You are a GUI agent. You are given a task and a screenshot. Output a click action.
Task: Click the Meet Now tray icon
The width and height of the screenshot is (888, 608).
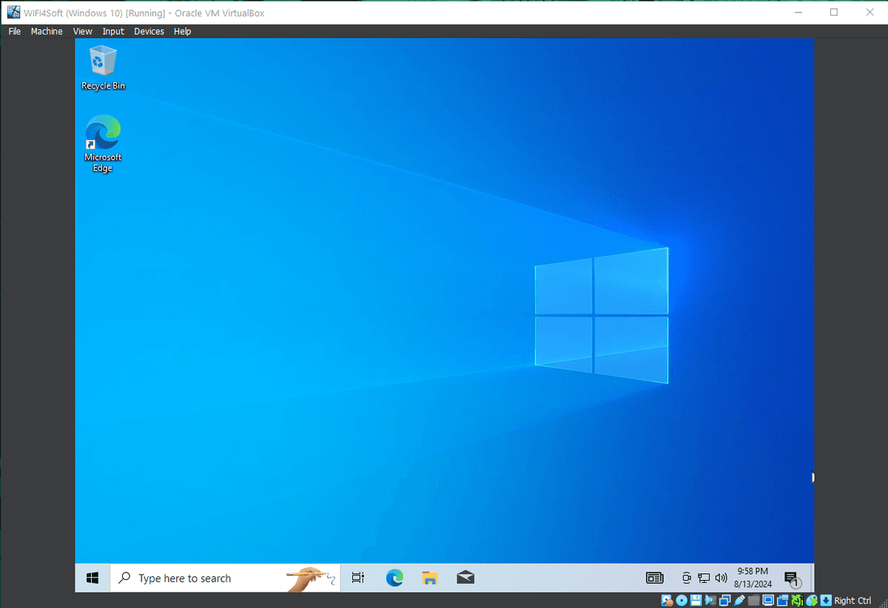click(687, 578)
